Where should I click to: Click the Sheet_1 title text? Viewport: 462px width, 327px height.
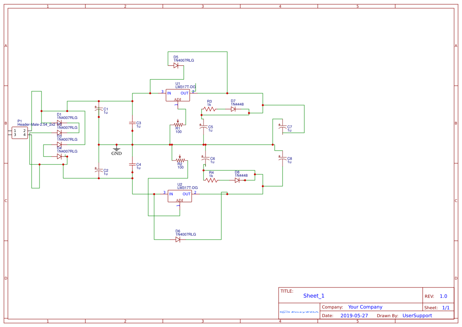(x=313, y=296)
